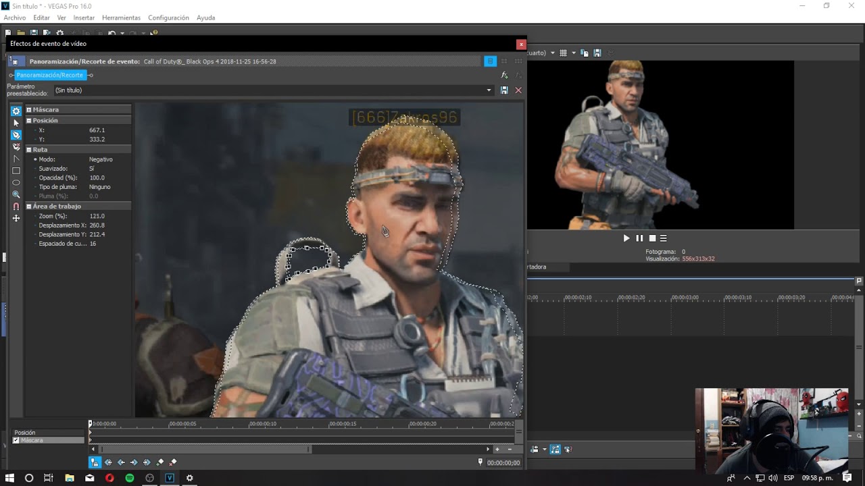Go to previous keyframe arrow

[121, 462]
